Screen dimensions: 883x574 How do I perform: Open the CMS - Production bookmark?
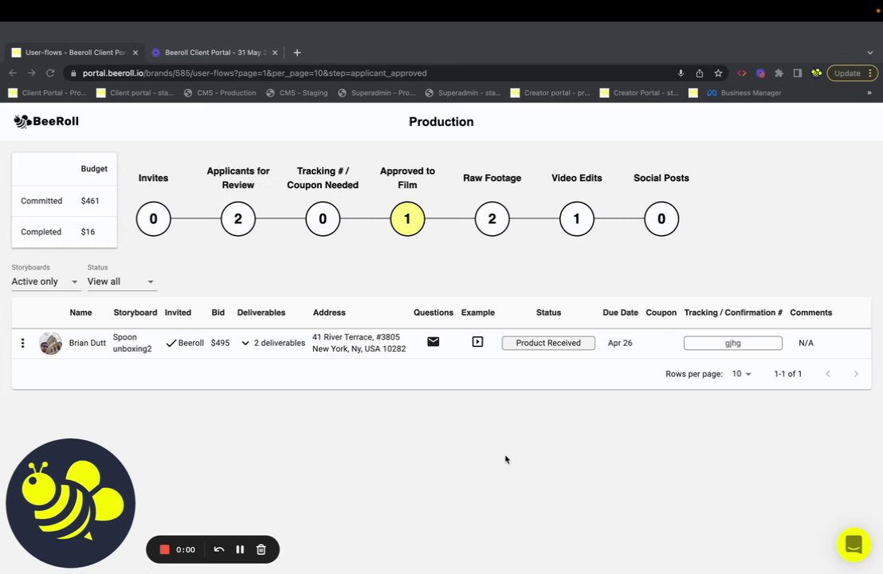[x=220, y=93]
